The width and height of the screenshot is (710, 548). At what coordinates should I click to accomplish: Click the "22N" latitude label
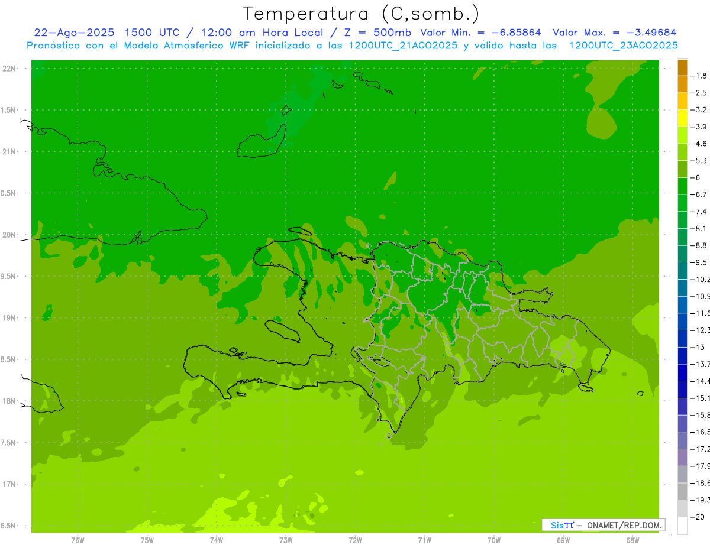[10, 69]
